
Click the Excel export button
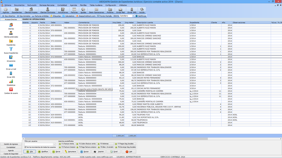(114, 152)
